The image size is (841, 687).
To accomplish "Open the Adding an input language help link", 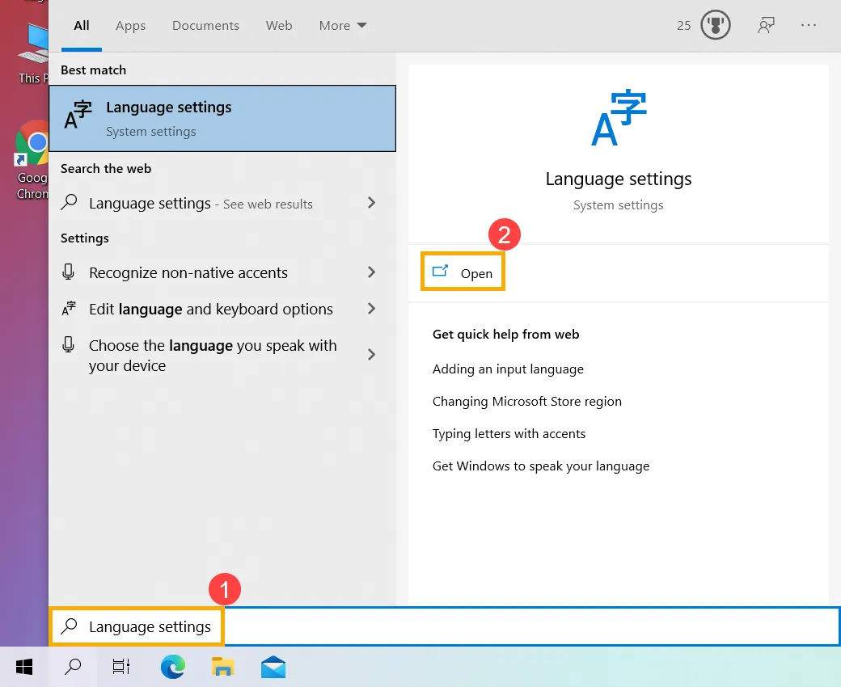I will point(508,369).
